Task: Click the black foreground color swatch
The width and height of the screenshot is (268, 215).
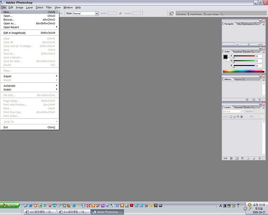Action: 226,57
